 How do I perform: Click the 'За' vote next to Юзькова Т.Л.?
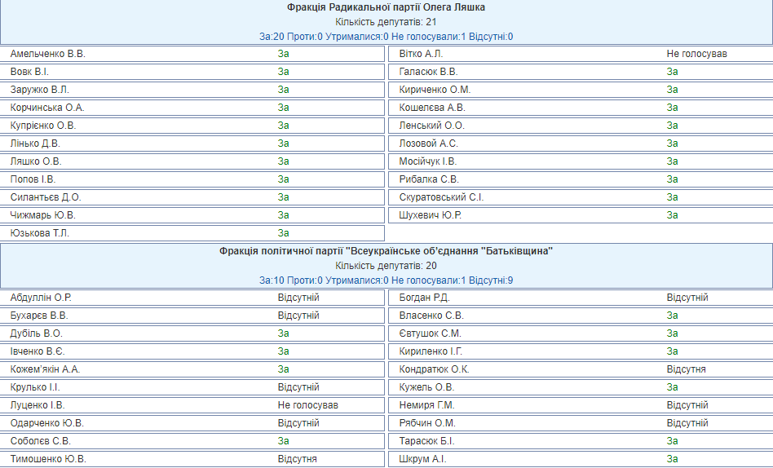pos(283,233)
